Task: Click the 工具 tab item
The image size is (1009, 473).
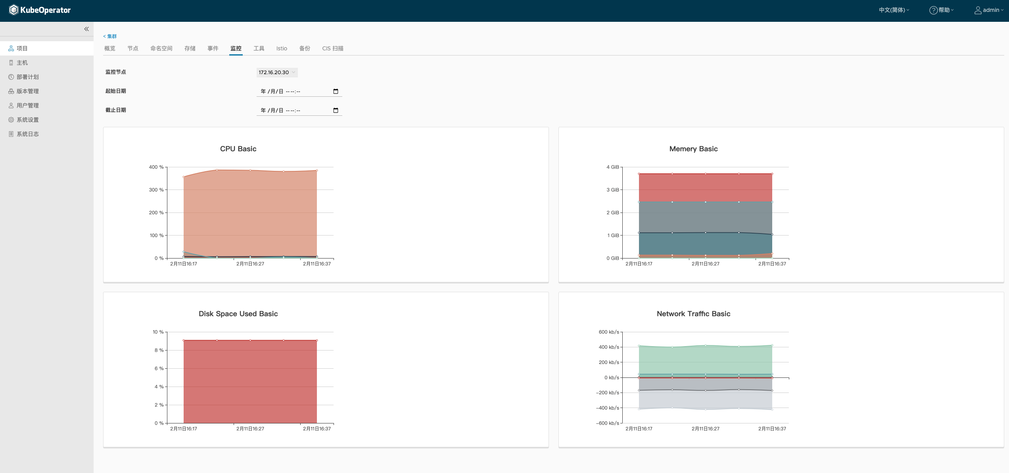Action: (259, 48)
